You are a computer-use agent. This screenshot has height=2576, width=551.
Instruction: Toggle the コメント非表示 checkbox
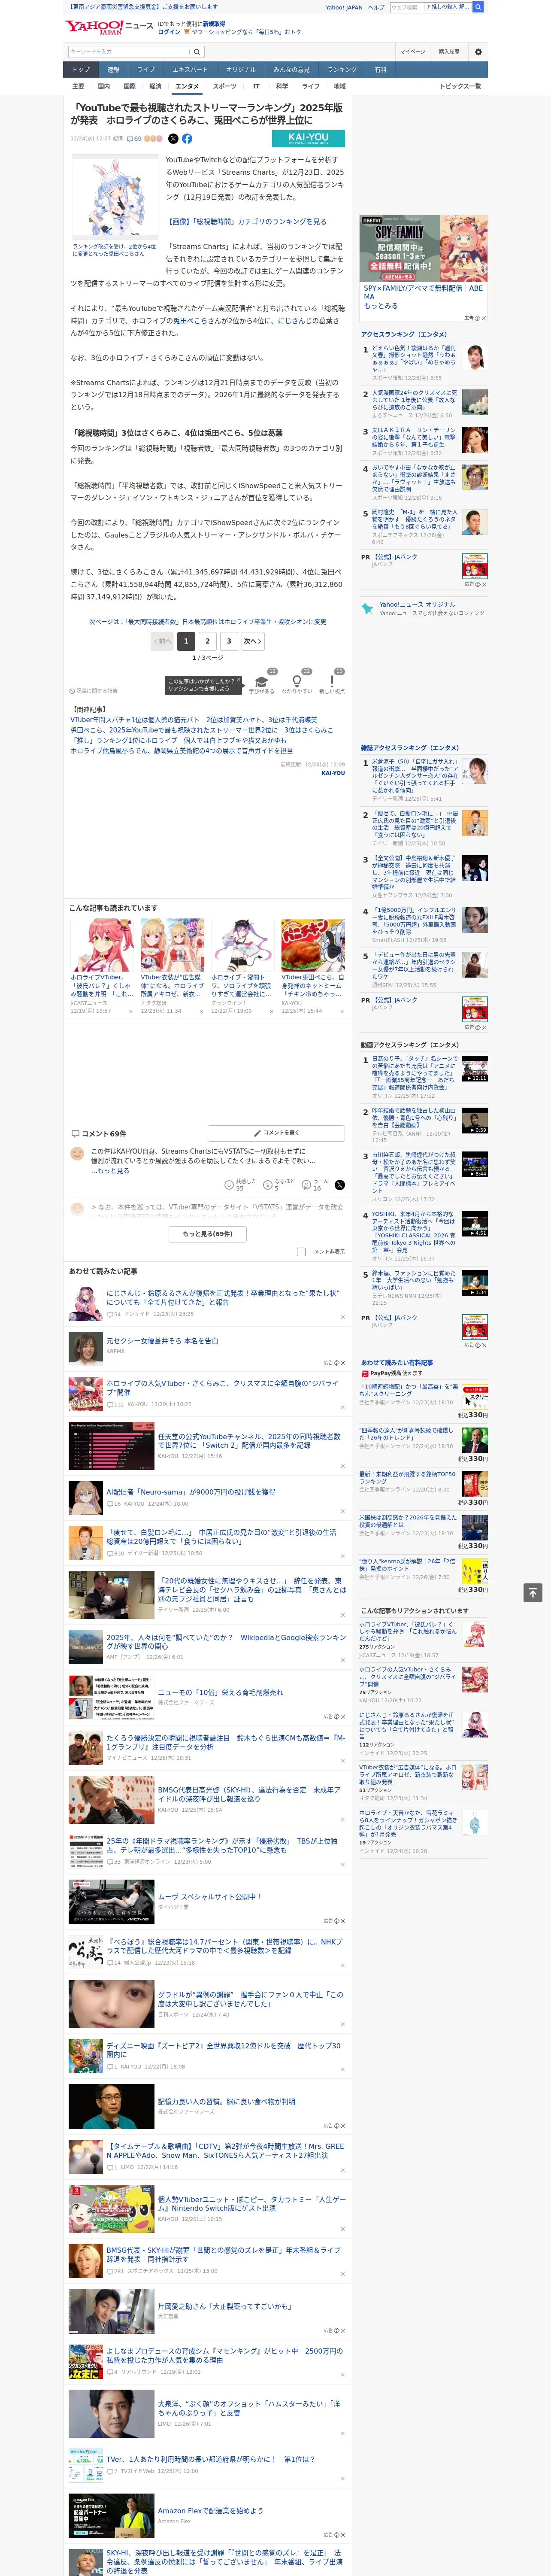[x=301, y=1251]
